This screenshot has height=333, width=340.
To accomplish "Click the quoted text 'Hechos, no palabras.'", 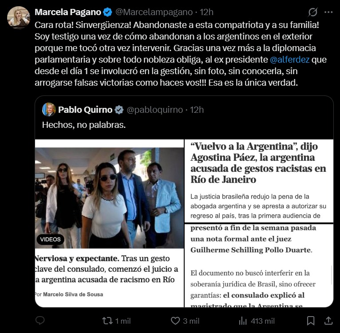I will (x=84, y=125).
